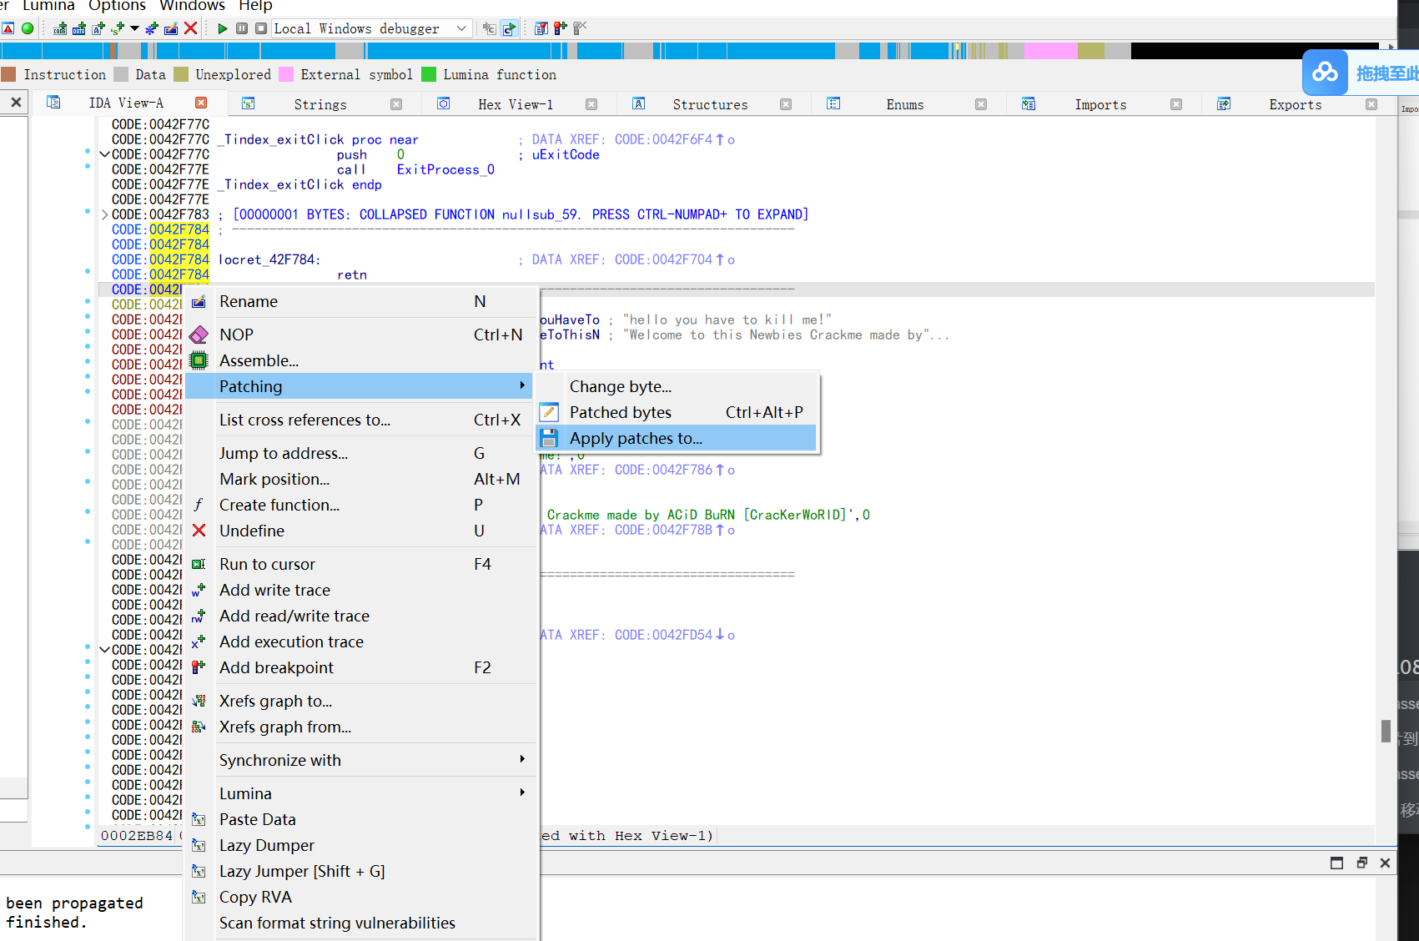This screenshot has height=941, width=1419.
Task: Click the External symbol pink legend swatch
Action: tap(285, 74)
